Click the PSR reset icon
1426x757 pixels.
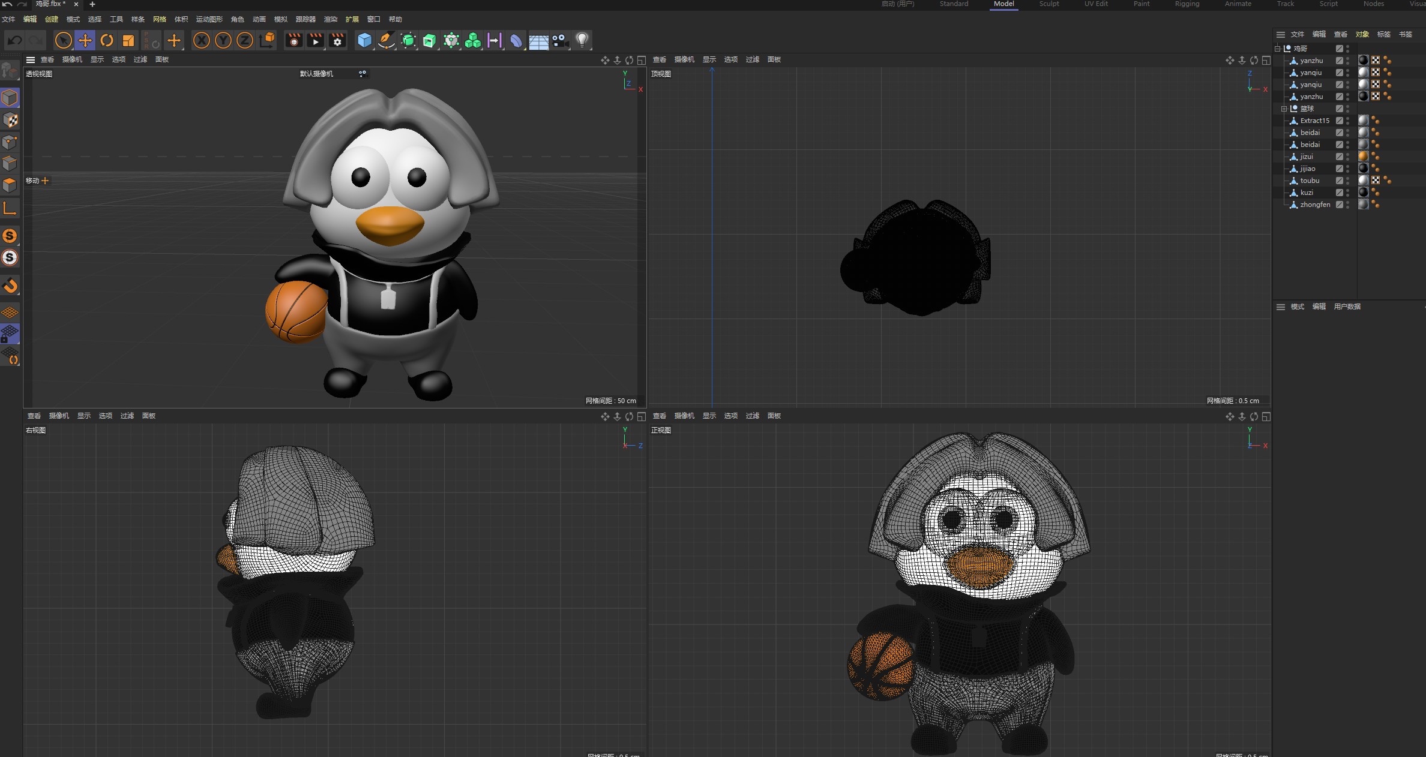(151, 40)
